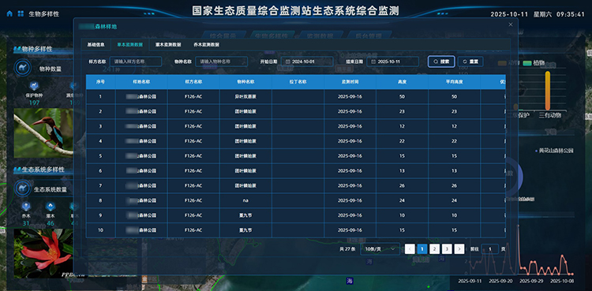This screenshot has width=592, height=291.
Task: Focus the 样方名称 input field
Action: [x=136, y=62]
